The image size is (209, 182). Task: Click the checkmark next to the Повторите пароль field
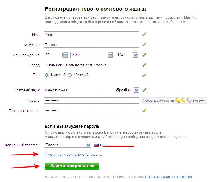144,110
